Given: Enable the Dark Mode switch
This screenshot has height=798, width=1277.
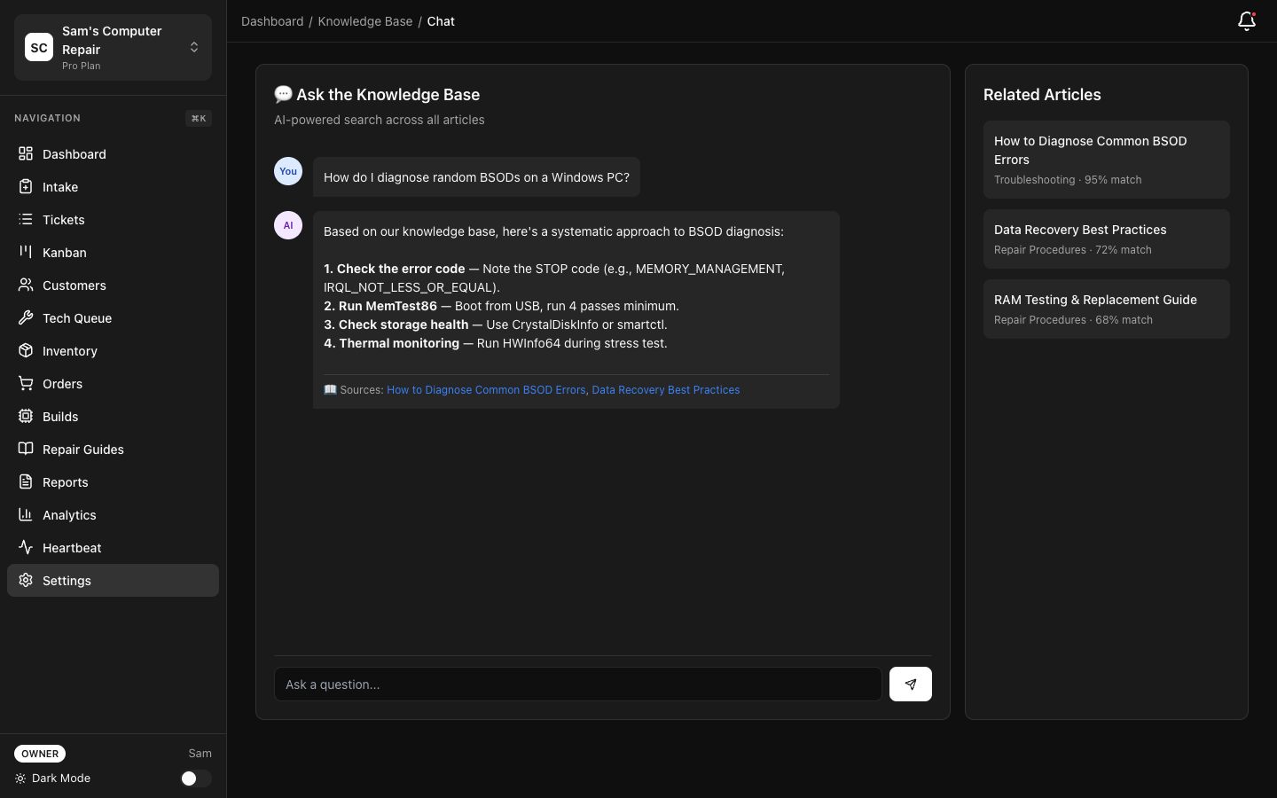Looking at the screenshot, I should (x=195, y=778).
